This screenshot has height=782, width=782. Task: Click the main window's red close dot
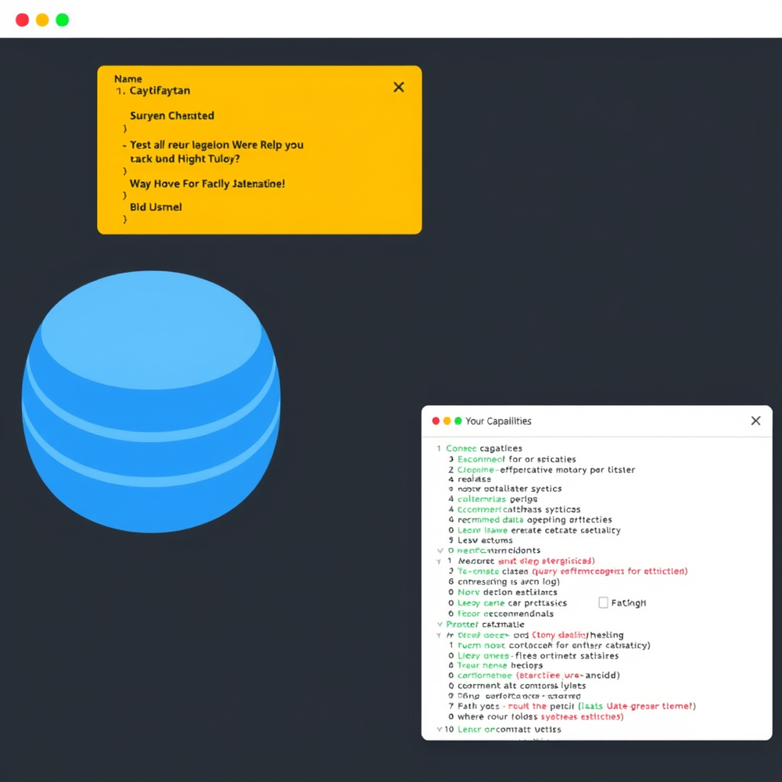coord(22,20)
